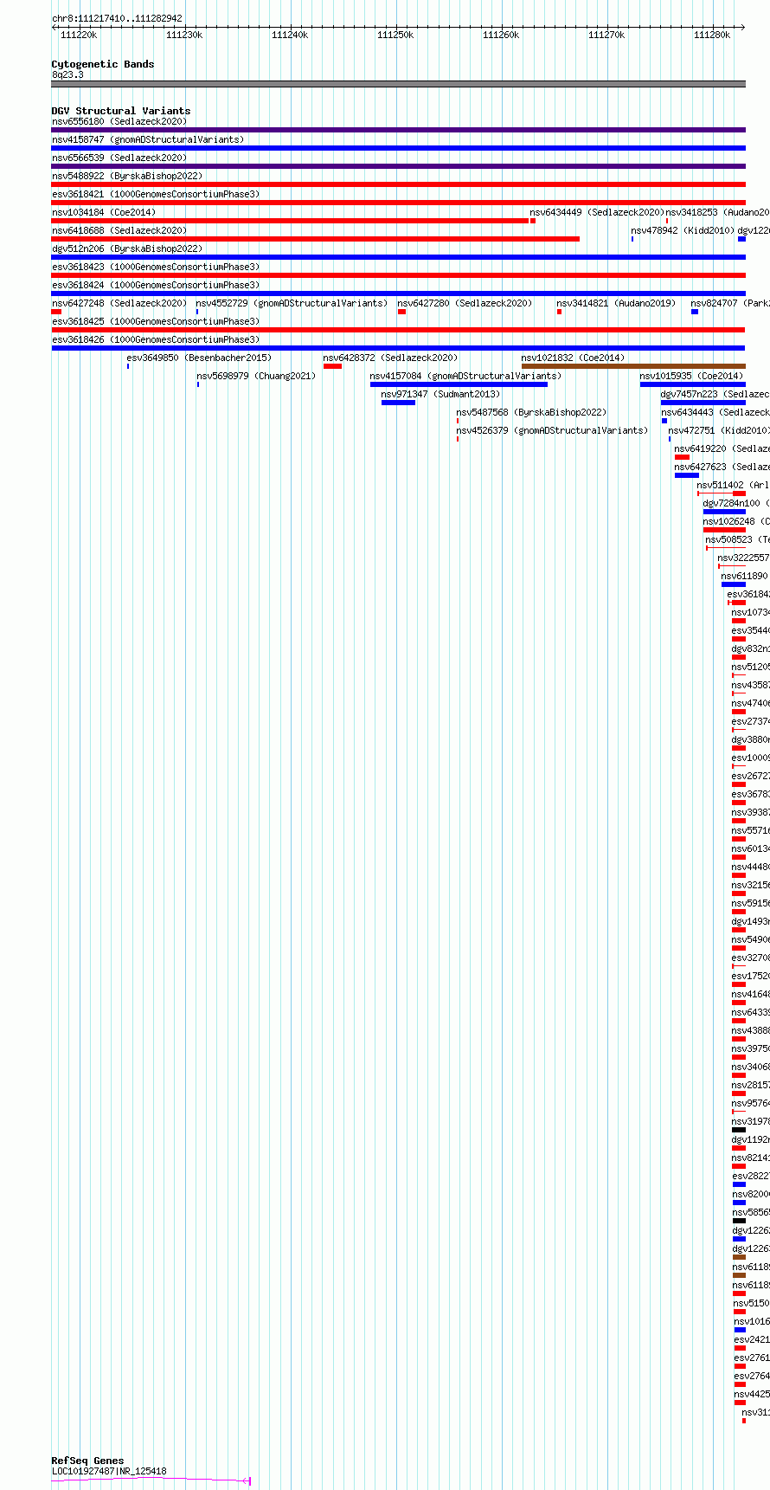Click the 111240k ruler tick label

[290, 35]
